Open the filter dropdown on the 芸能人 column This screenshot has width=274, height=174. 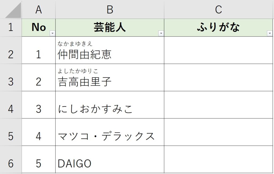pyautogui.click(x=161, y=33)
